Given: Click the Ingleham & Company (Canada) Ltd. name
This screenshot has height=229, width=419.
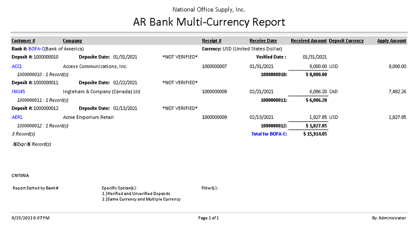Looking at the screenshot, I should pos(102,92).
